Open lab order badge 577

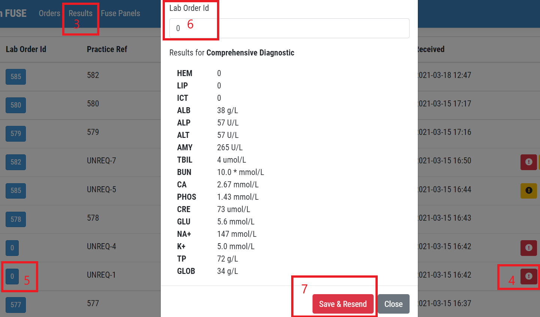(16, 305)
